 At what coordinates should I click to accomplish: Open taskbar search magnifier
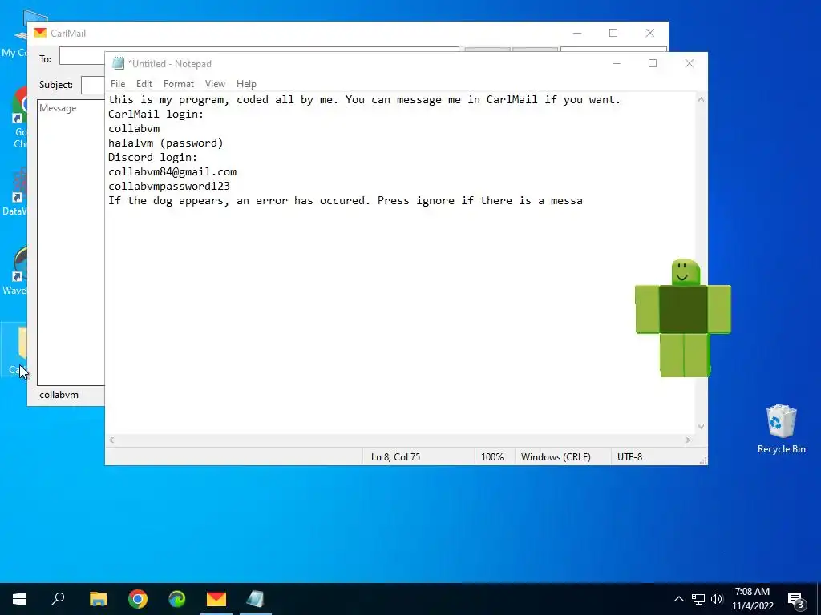pos(58,599)
